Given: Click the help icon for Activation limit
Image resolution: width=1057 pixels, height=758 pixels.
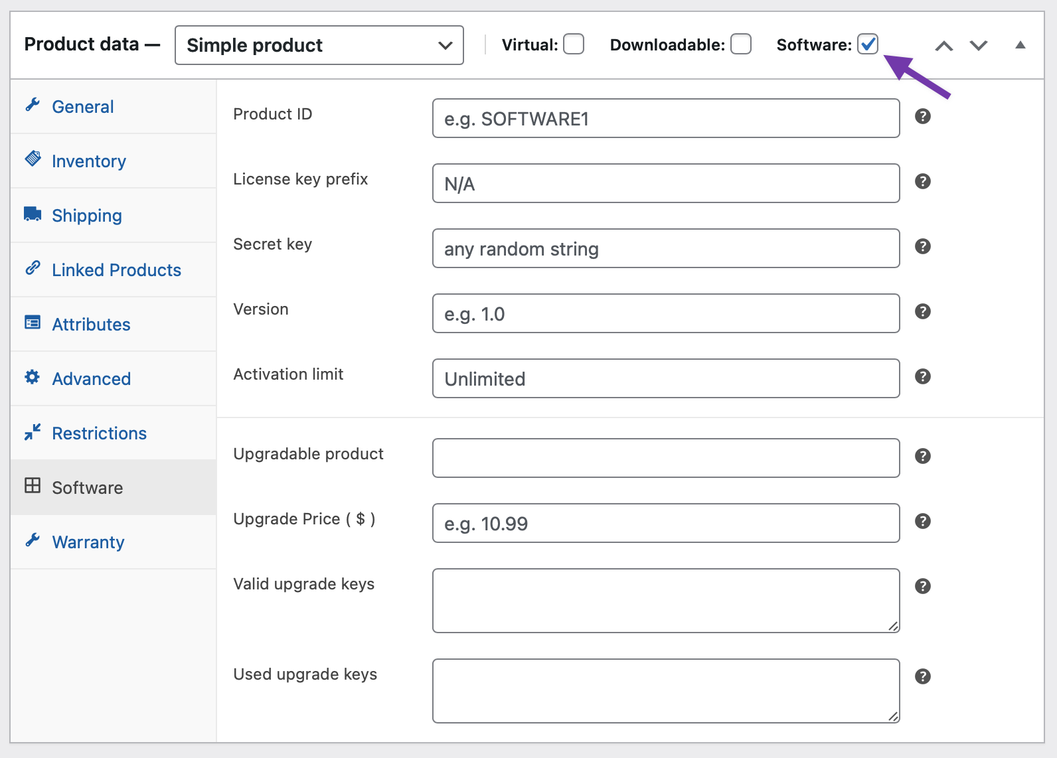Looking at the screenshot, I should click(922, 376).
